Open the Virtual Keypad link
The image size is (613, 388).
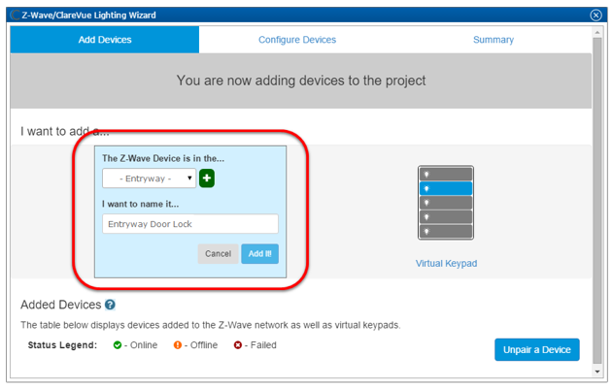point(446,264)
